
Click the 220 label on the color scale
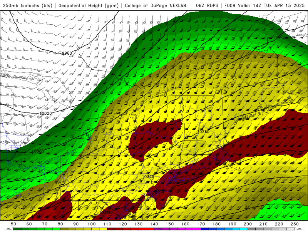tap(279, 224)
